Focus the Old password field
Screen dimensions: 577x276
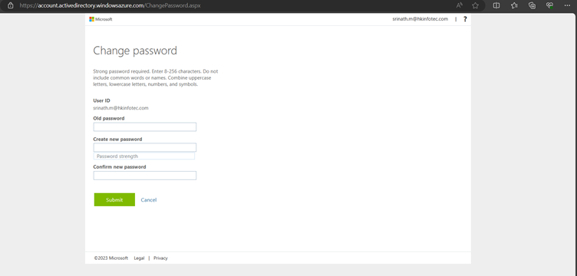tap(144, 127)
